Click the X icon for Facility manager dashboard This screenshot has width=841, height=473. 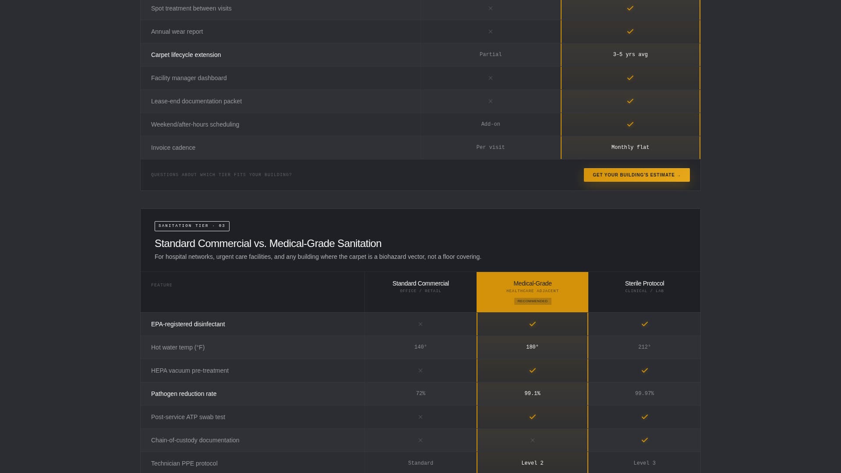pyautogui.click(x=491, y=78)
